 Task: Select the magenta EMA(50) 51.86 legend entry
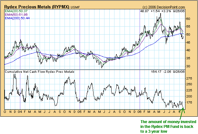coord(16,14)
